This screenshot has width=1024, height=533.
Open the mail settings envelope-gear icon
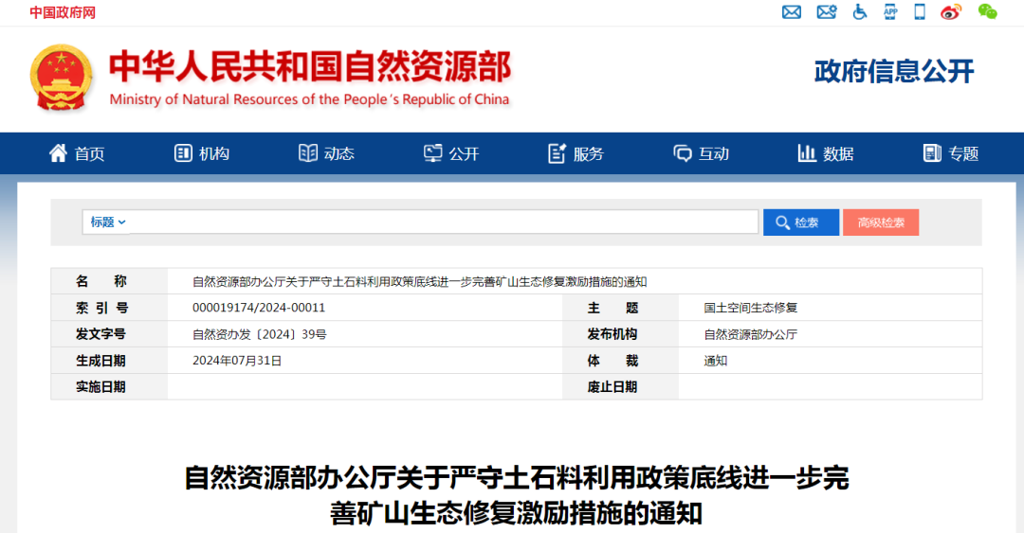click(827, 12)
